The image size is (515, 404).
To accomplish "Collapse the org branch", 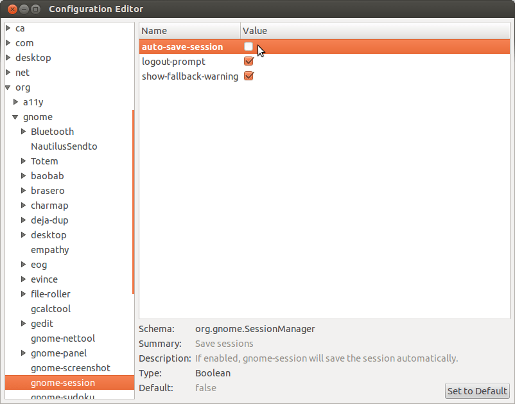I will (9, 87).
